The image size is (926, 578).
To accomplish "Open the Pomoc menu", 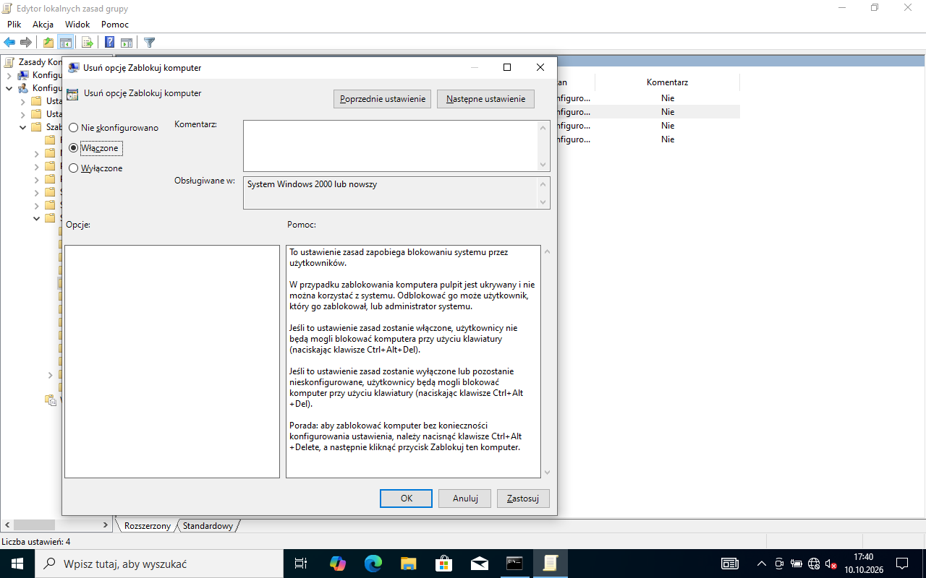I will tap(115, 24).
